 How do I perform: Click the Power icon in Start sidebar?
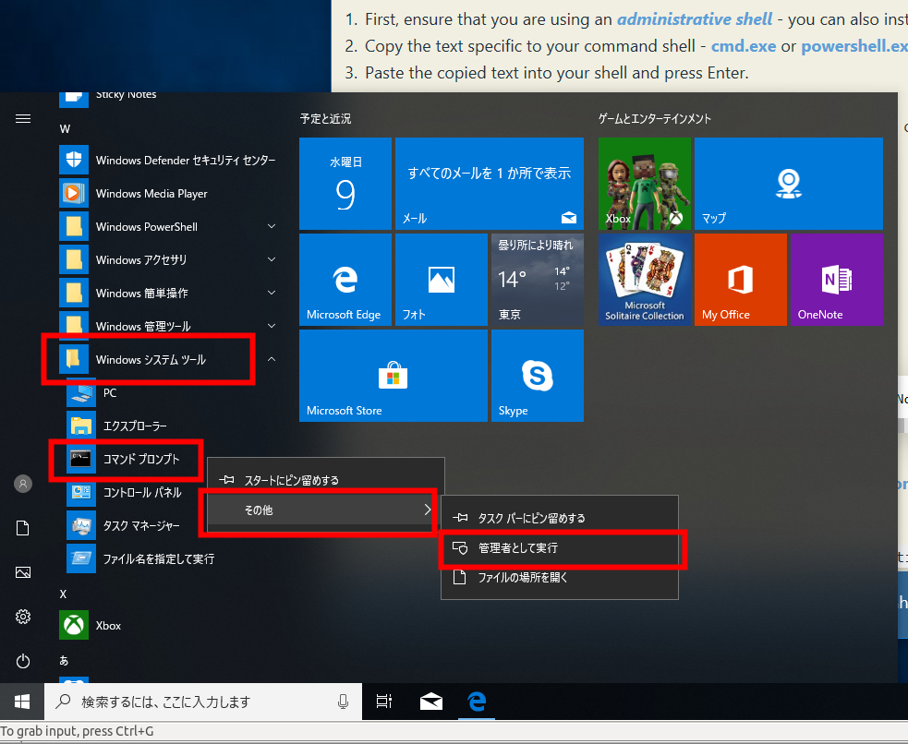pyautogui.click(x=23, y=661)
